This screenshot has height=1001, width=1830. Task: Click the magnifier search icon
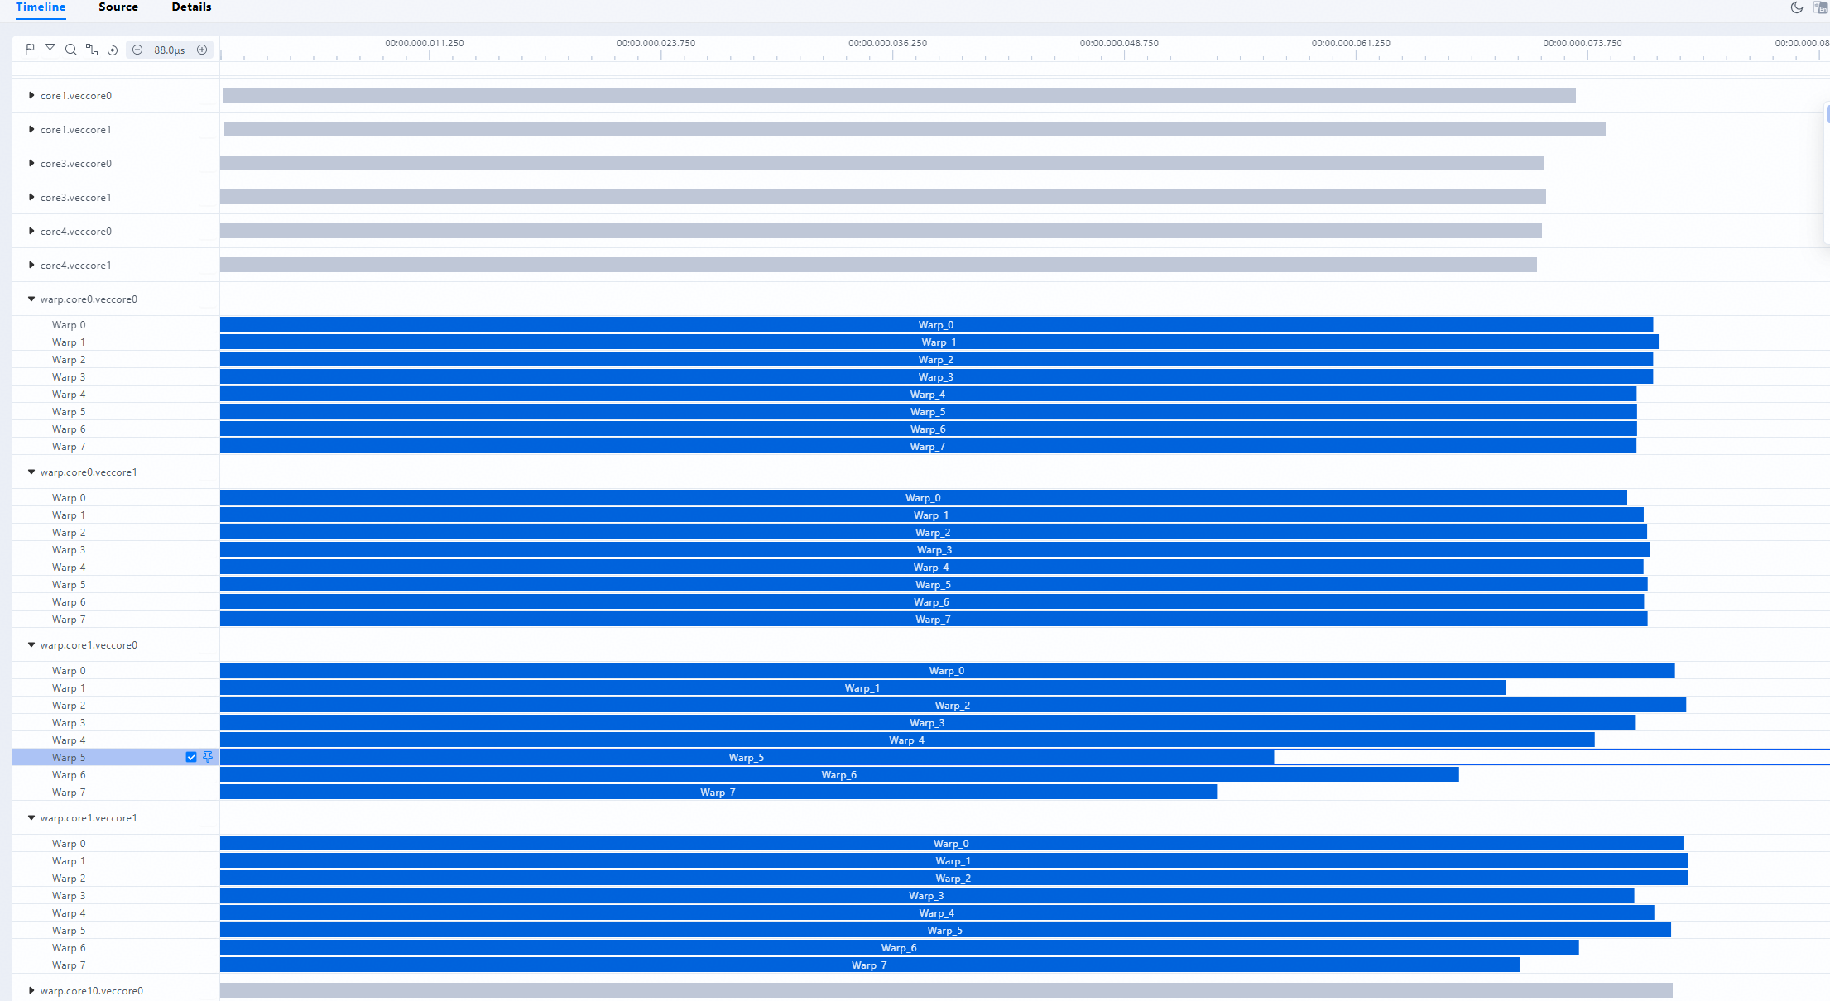click(71, 50)
